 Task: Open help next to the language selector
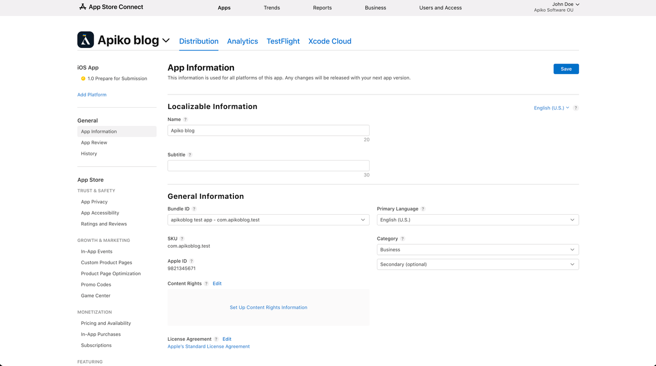coord(575,108)
